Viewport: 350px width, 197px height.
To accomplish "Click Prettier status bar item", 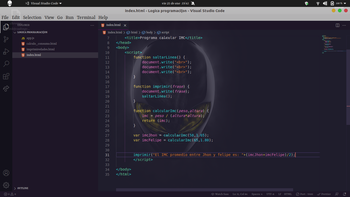I will (x=324, y=194).
